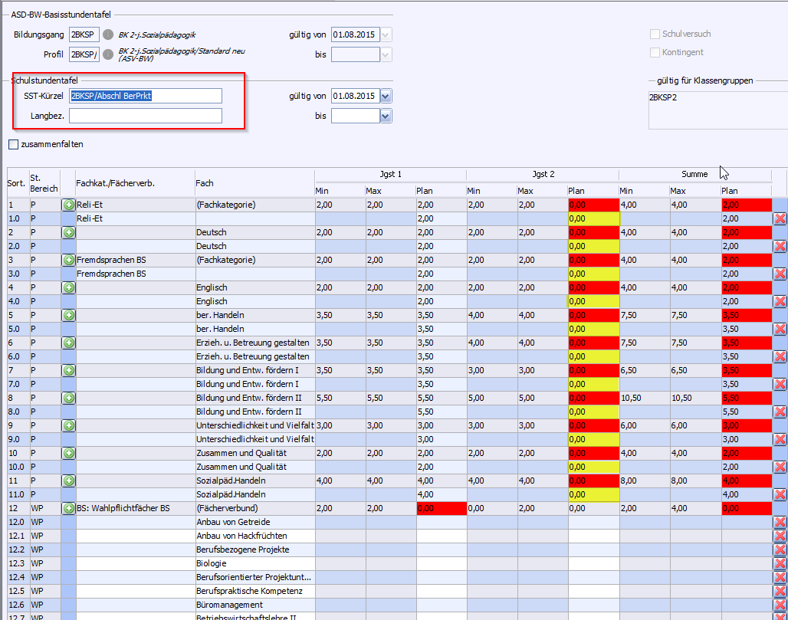
Task: Click info circle next to Bildungsgang field
Action: [x=108, y=34]
